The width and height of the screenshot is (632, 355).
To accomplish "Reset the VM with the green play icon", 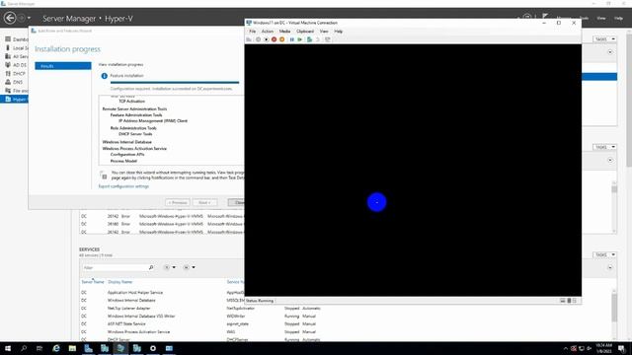I will point(300,39).
